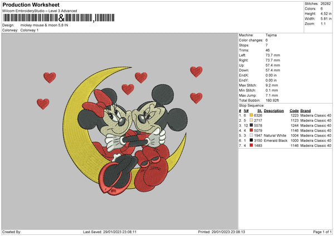Click the 'Printed: 29/01/2023 23:08:13' text

222,232
